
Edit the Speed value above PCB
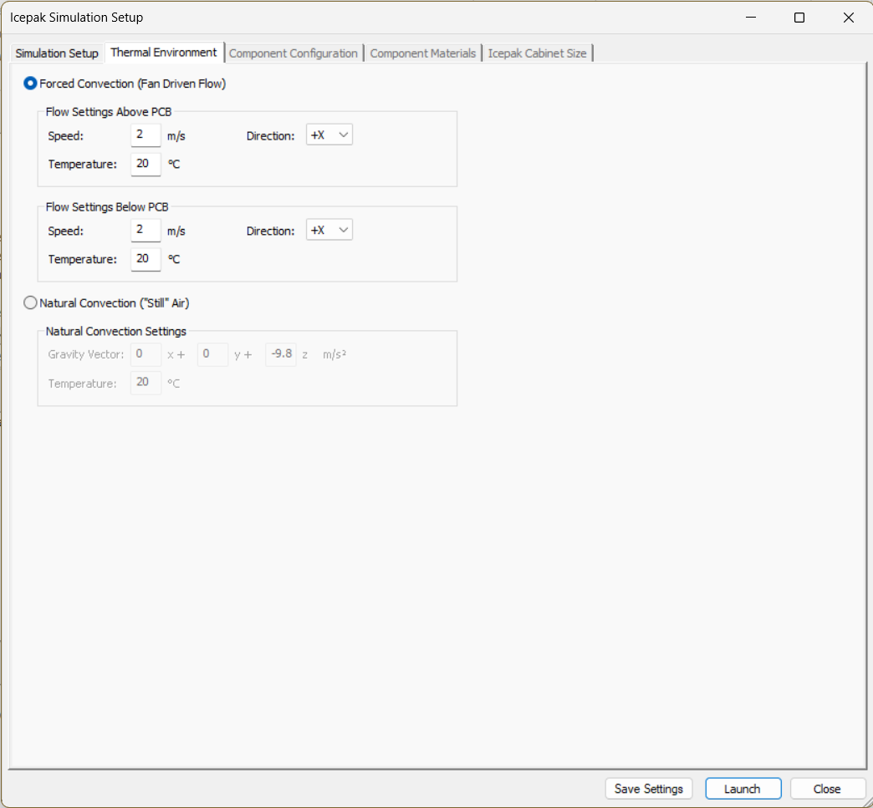coord(145,135)
